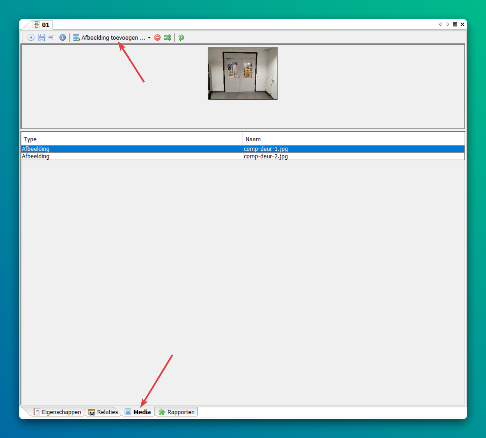Image resolution: width=486 pixels, height=438 pixels.
Task: Click the Naam column header
Action: [x=253, y=139]
